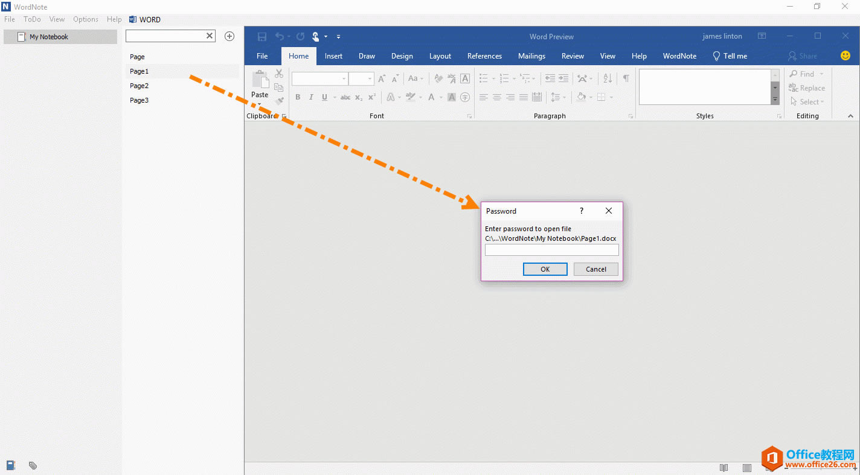Image resolution: width=860 pixels, height=475 pixels.
Task: Open the Insert ribbon tab
Action: point(333,56)
